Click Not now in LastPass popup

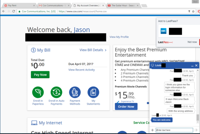coord(192,42)
